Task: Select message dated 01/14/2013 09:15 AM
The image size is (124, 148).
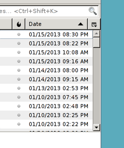Action: point(46,79)
